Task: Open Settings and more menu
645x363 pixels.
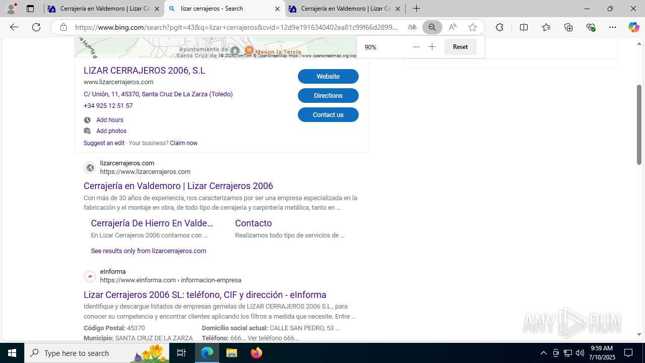Action: click(x=613, y=27)
